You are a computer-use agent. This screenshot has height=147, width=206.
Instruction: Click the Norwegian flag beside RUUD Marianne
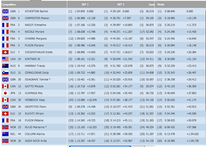5,127
